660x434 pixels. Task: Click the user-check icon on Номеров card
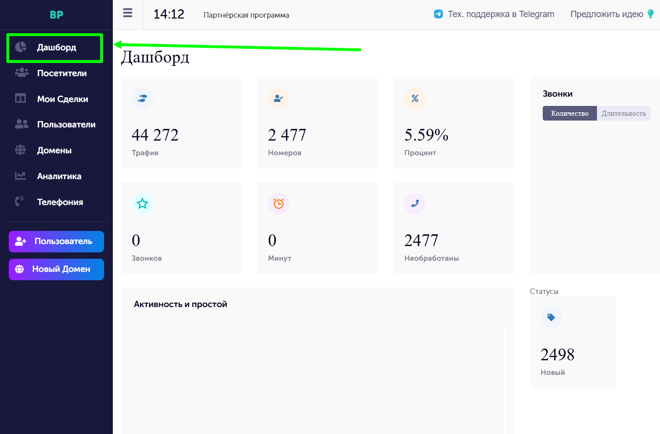coord(278,98)
